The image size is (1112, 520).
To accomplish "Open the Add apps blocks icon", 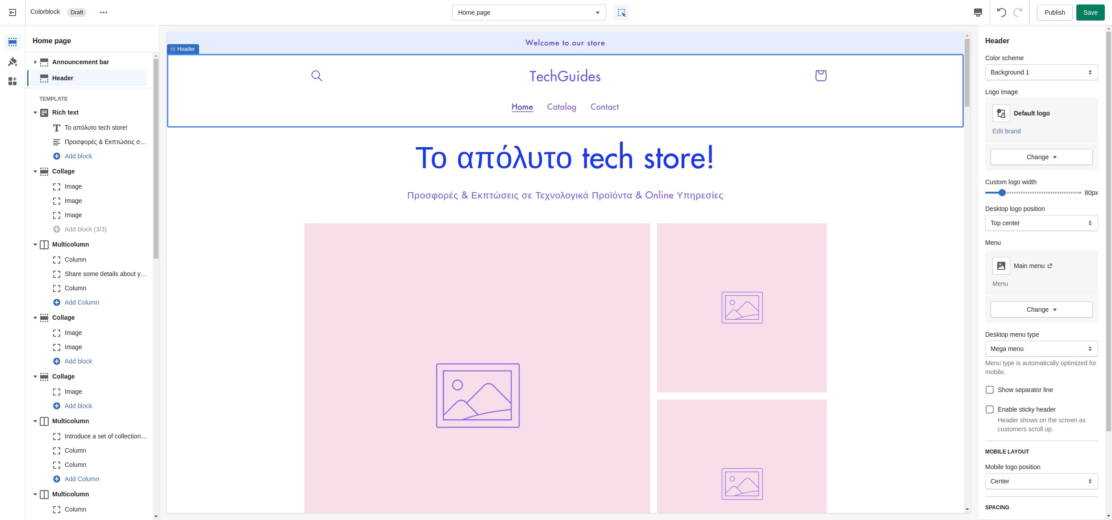I will pos(12,81).
